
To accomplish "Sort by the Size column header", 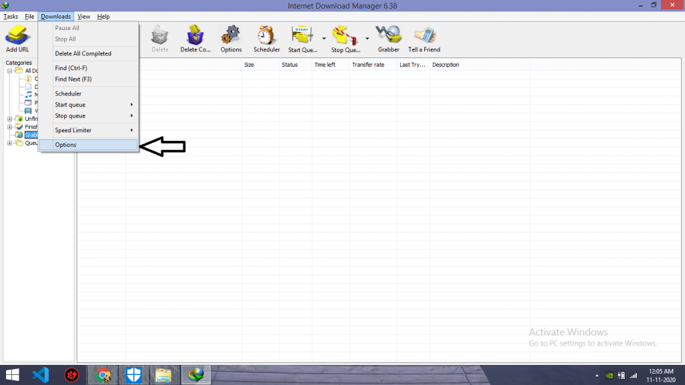I will coord(260,65).
